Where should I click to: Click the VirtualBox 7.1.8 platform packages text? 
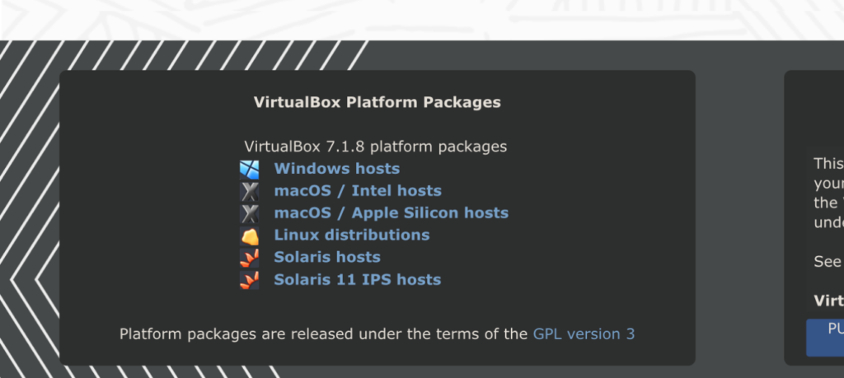pyautogui.click(x=376, y=147)
